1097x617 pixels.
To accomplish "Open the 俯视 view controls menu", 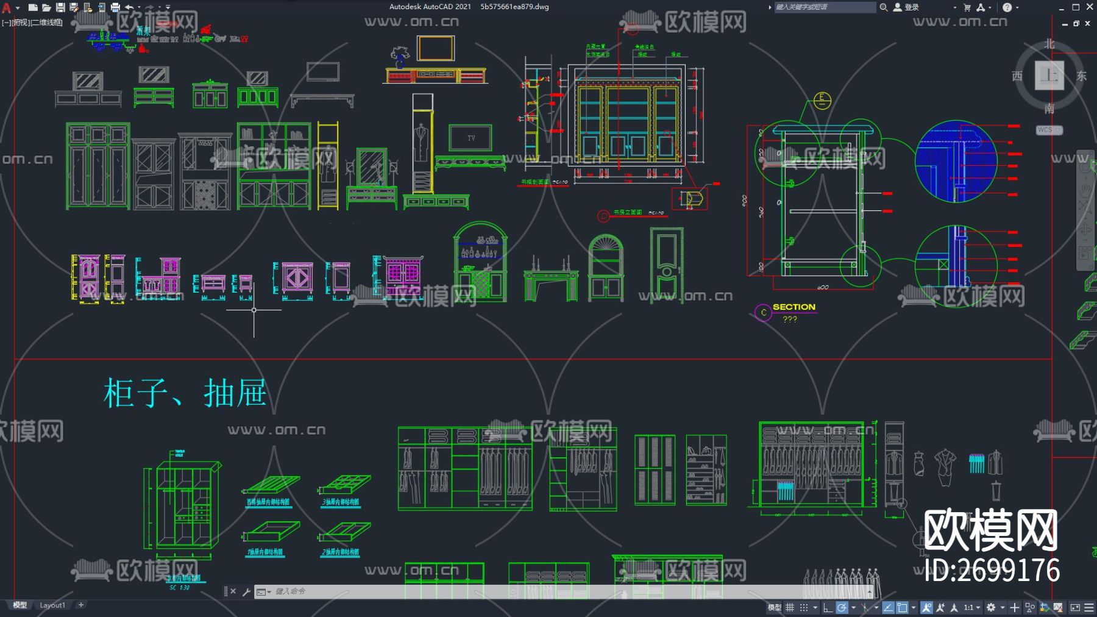I will [x=21, y=23].
